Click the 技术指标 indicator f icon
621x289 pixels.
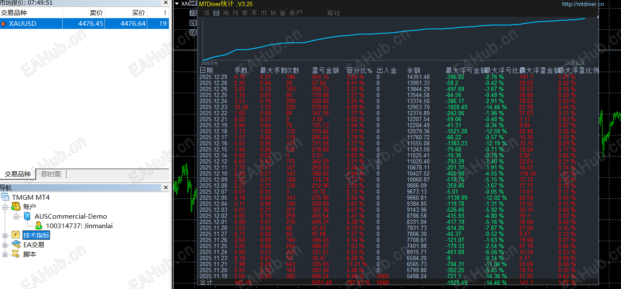pyautogui.click(x=16, y=235)
